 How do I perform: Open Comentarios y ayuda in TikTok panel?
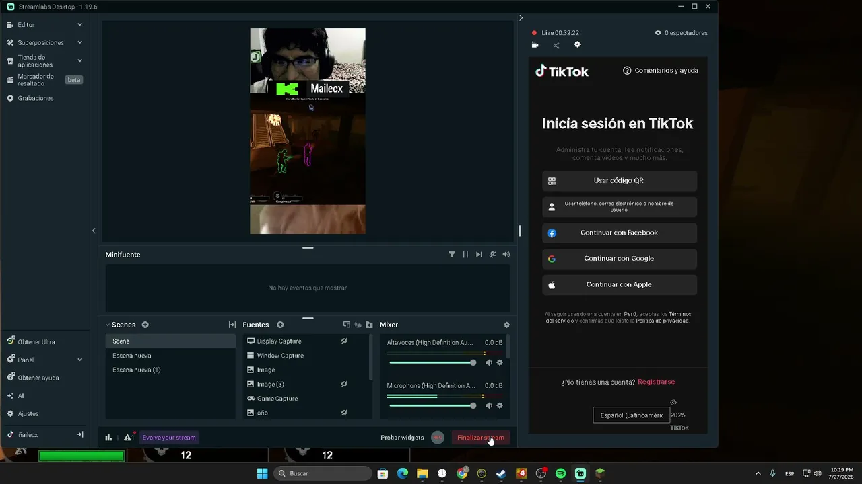[661, 71]
